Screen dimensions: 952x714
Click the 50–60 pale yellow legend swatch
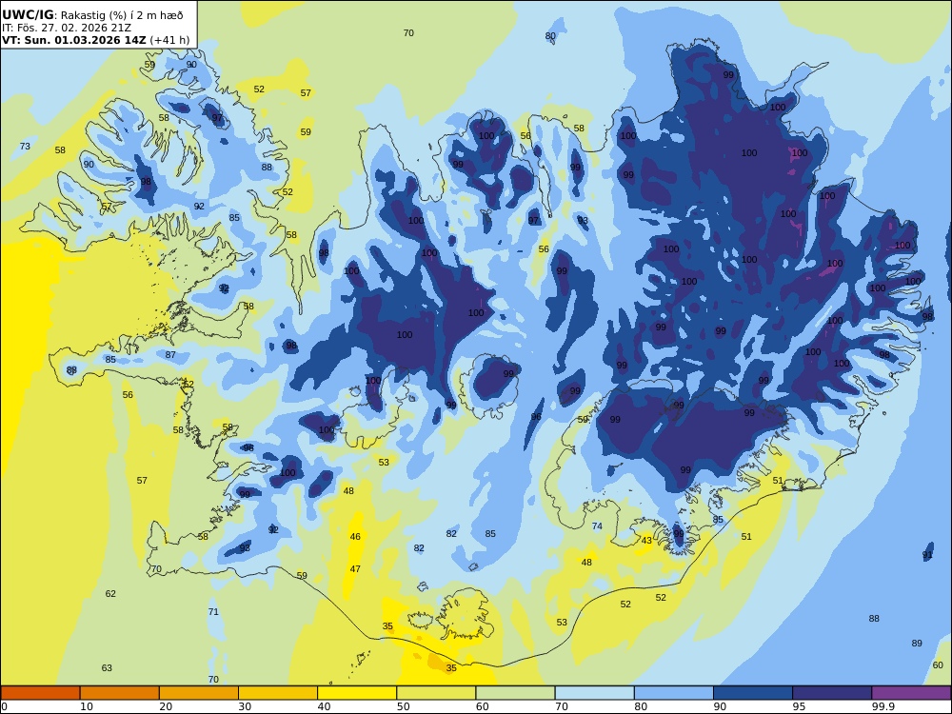click(x=437, y=693)
